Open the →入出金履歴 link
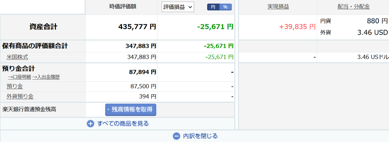 click(x=46, y=77)
